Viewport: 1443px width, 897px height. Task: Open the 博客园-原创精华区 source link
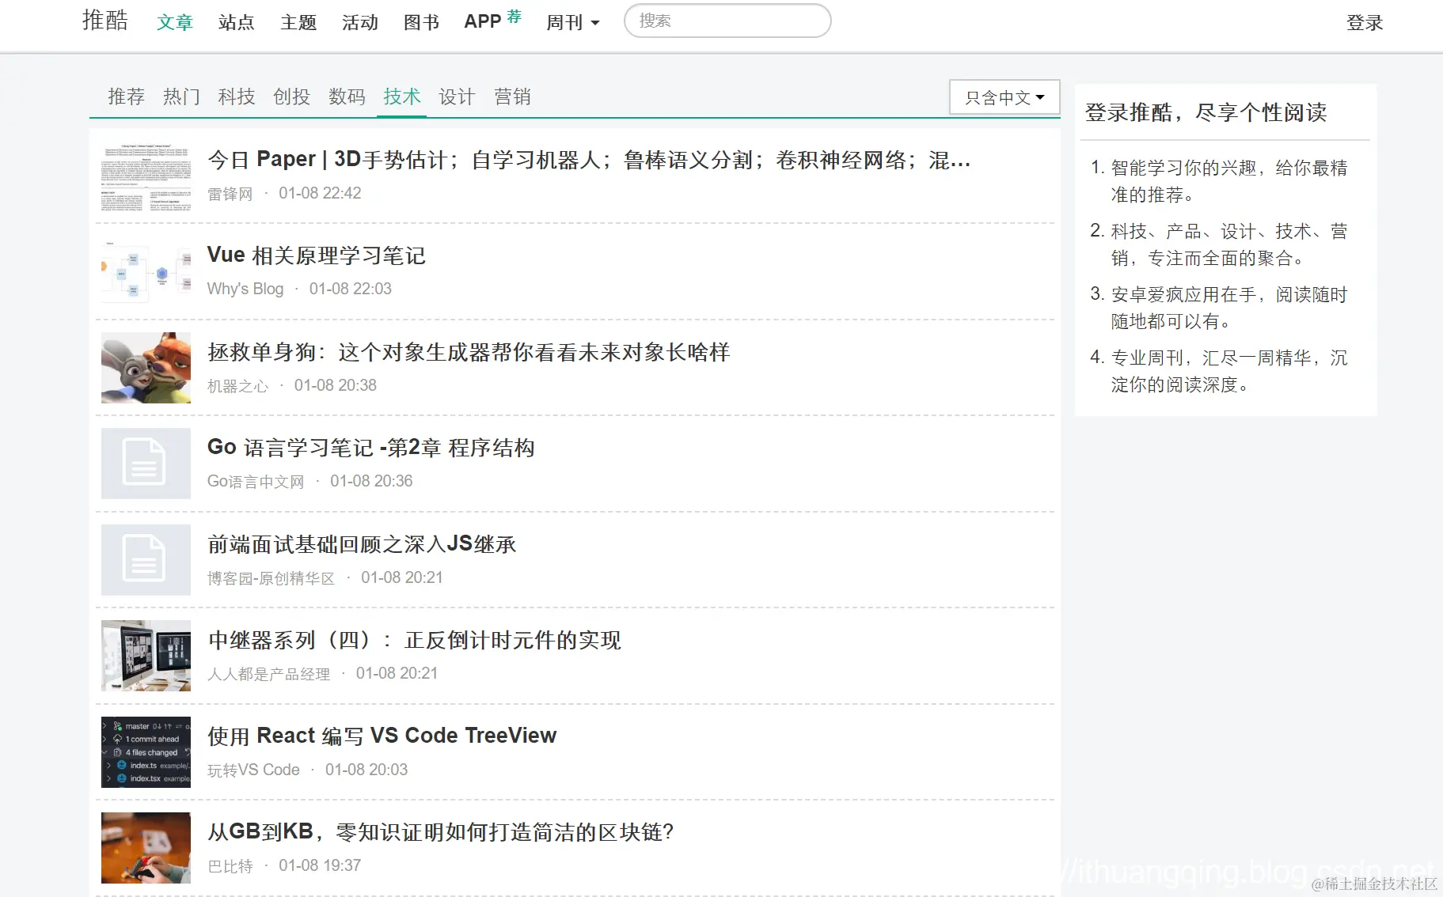(272, 578)
